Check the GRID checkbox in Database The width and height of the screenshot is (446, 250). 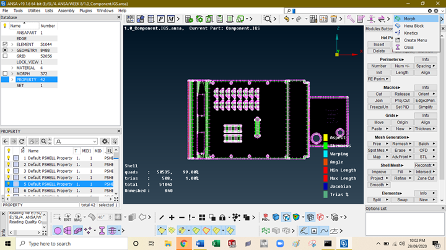pyautogui.click(x=5, y=56)
